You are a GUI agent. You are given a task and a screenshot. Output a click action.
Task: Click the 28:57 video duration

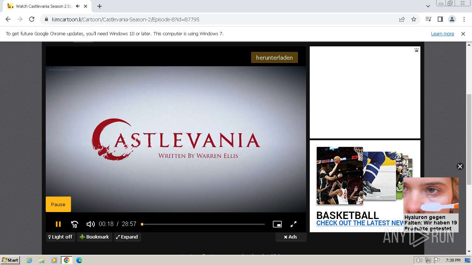pos(129,224)
